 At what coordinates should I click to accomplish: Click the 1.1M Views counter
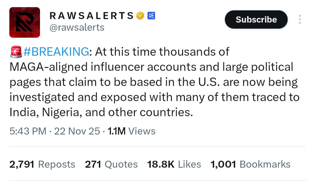[131, 131]
